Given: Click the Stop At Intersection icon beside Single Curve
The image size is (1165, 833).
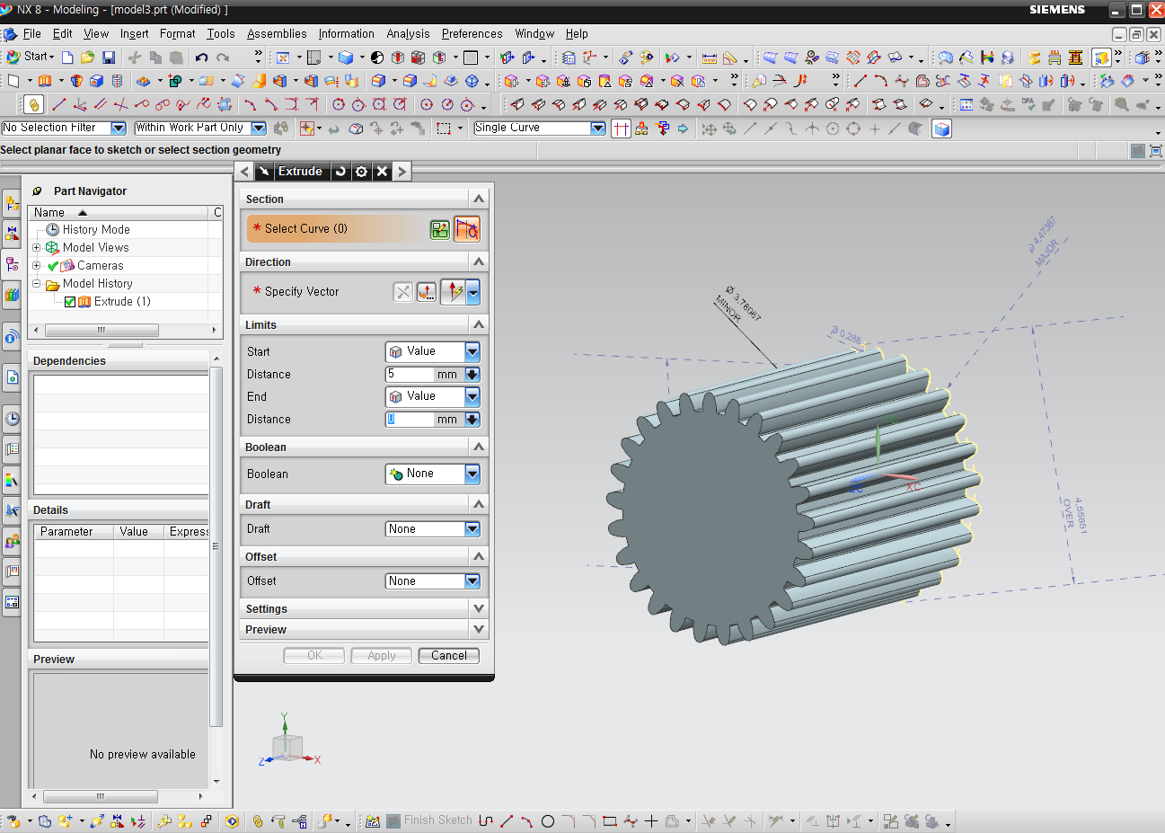Looking at the screenshot, I should [x=621, y=128].
